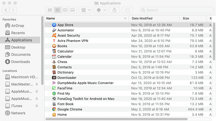The height and width of the screenshot is (121, 216).
Task: Click the Edit Tags toolbar button
Action: (127, 10)
